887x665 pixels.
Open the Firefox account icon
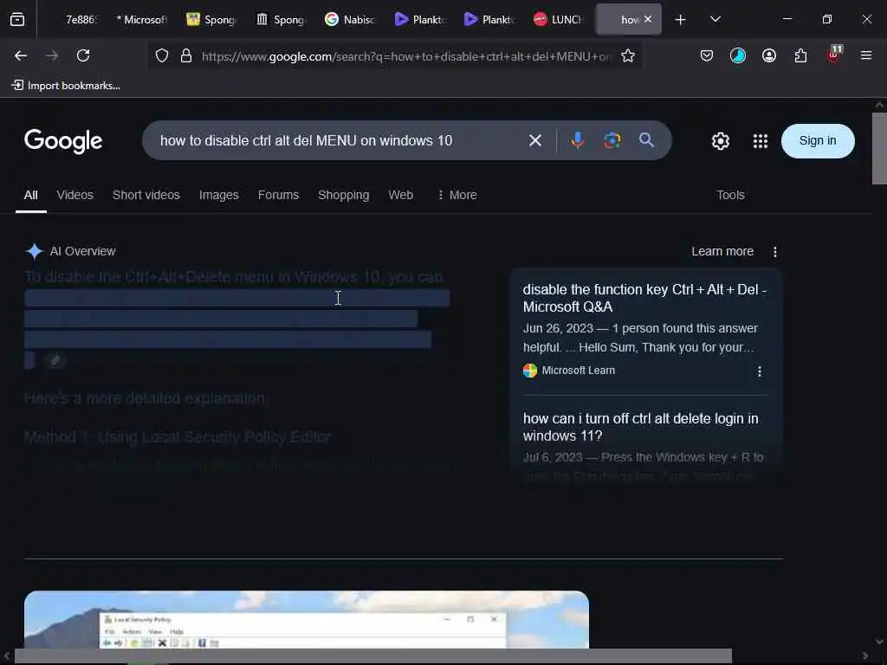point(769,55)
